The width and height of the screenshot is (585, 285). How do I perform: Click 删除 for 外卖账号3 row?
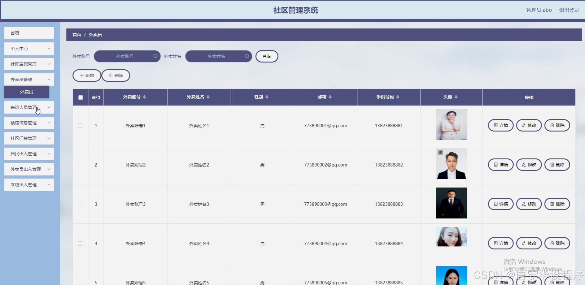557,204
